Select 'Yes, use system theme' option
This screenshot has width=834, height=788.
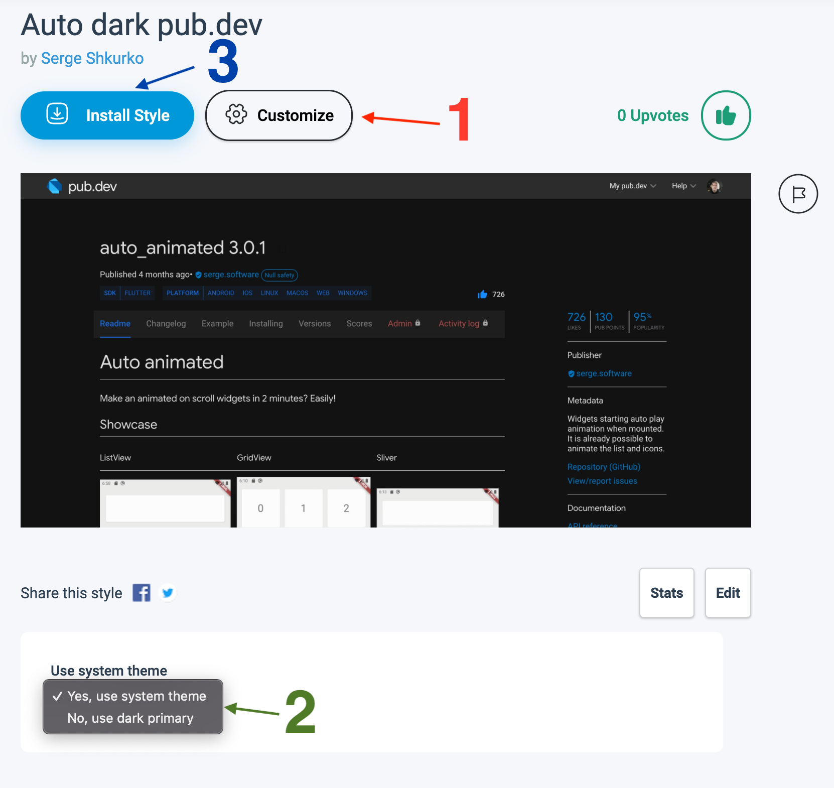133,696
